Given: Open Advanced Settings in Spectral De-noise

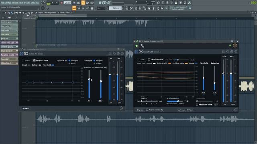Looking at the screenshot, I should tap(186, 110).
